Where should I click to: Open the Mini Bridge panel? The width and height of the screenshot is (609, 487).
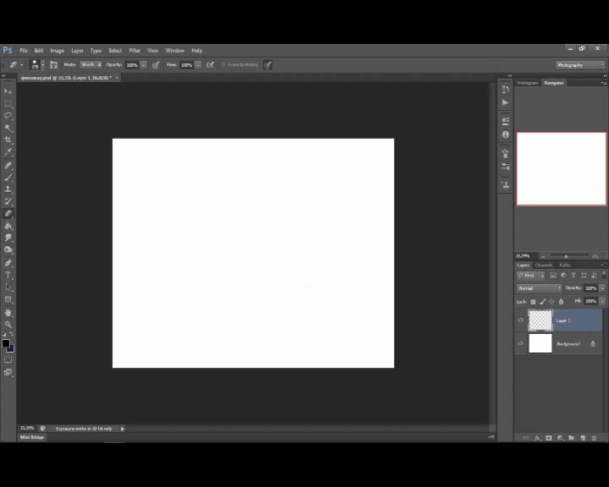[x=32, y=437]
